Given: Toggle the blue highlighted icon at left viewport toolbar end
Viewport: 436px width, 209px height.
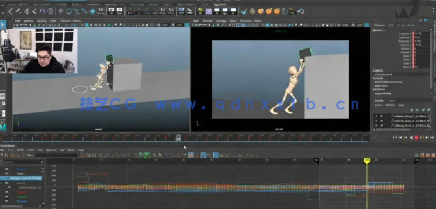Looking at the screenshot, I should click(x=186, y=25).
